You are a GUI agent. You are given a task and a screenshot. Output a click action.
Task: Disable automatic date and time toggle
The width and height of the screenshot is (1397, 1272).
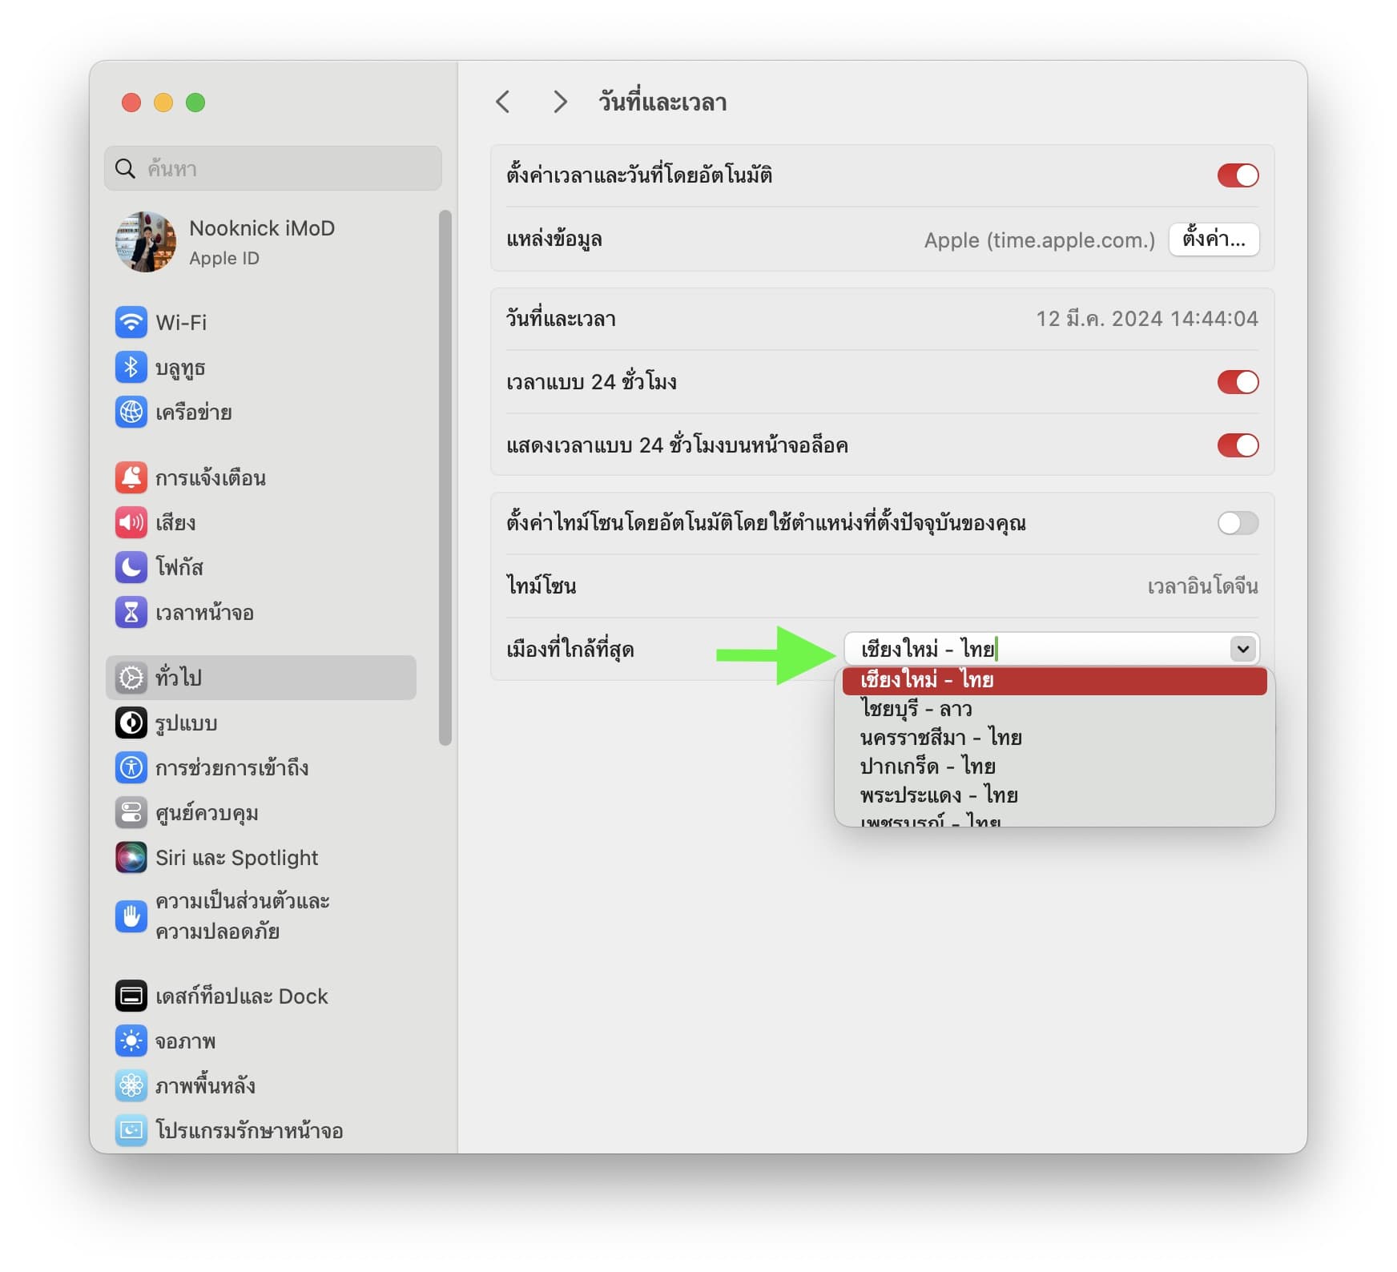[x=1237, y=175]
